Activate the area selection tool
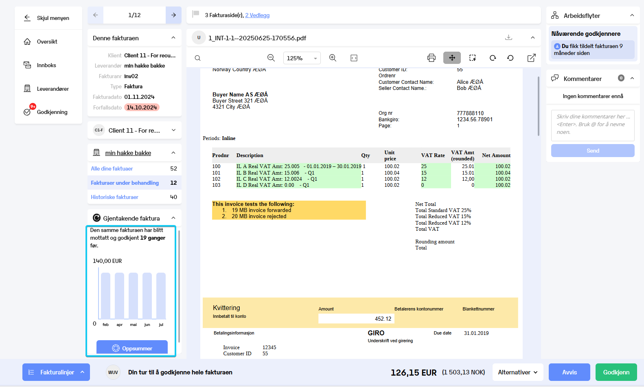Viewport: 644px width, 387px height. [473, 58]
